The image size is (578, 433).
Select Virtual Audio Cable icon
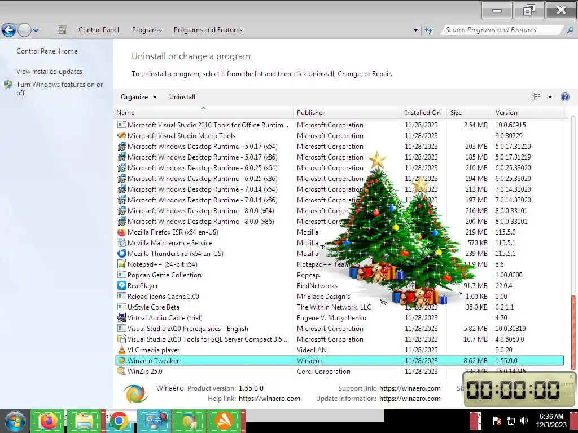(x=122, y=317)
